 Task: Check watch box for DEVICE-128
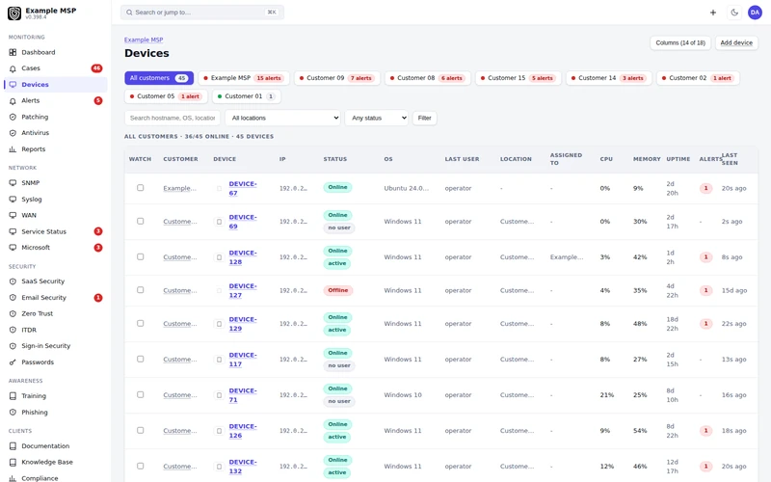coord(140,256)
